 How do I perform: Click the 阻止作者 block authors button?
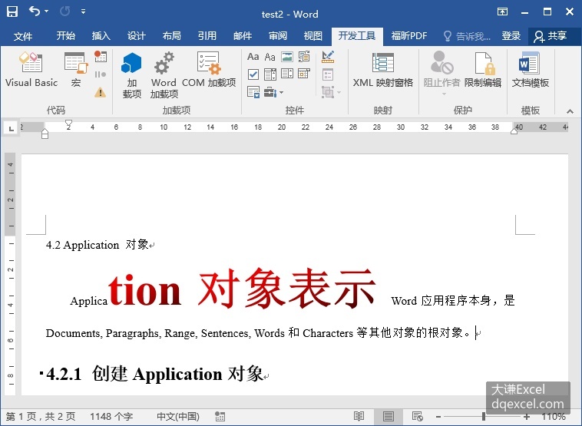441,72
